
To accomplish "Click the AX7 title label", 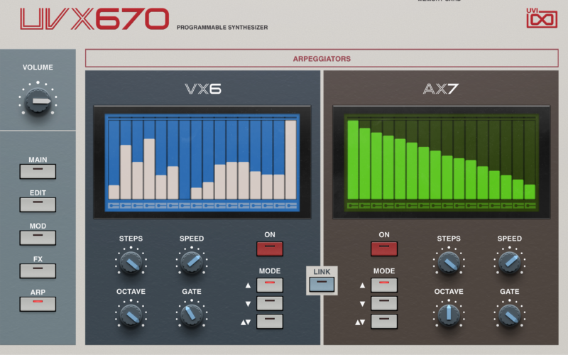I will coord(440,89).
